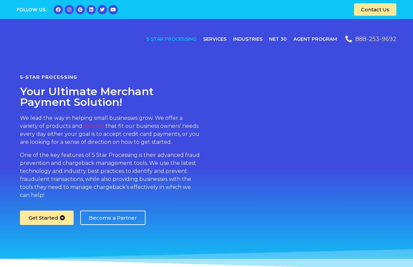Click the 'Your Ultimate Merchant Payment Solution!' heading

pos(87,97)
